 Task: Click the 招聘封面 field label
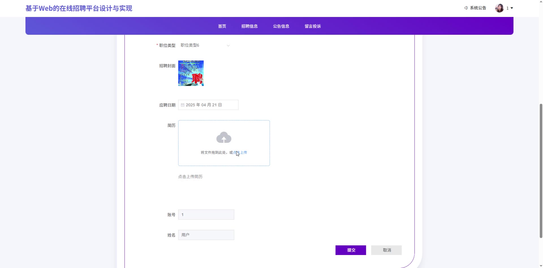167,66
